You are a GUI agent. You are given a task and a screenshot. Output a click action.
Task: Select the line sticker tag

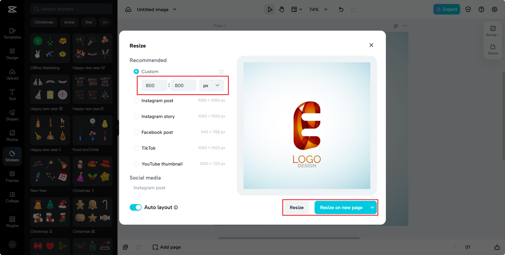pos(89,22)
